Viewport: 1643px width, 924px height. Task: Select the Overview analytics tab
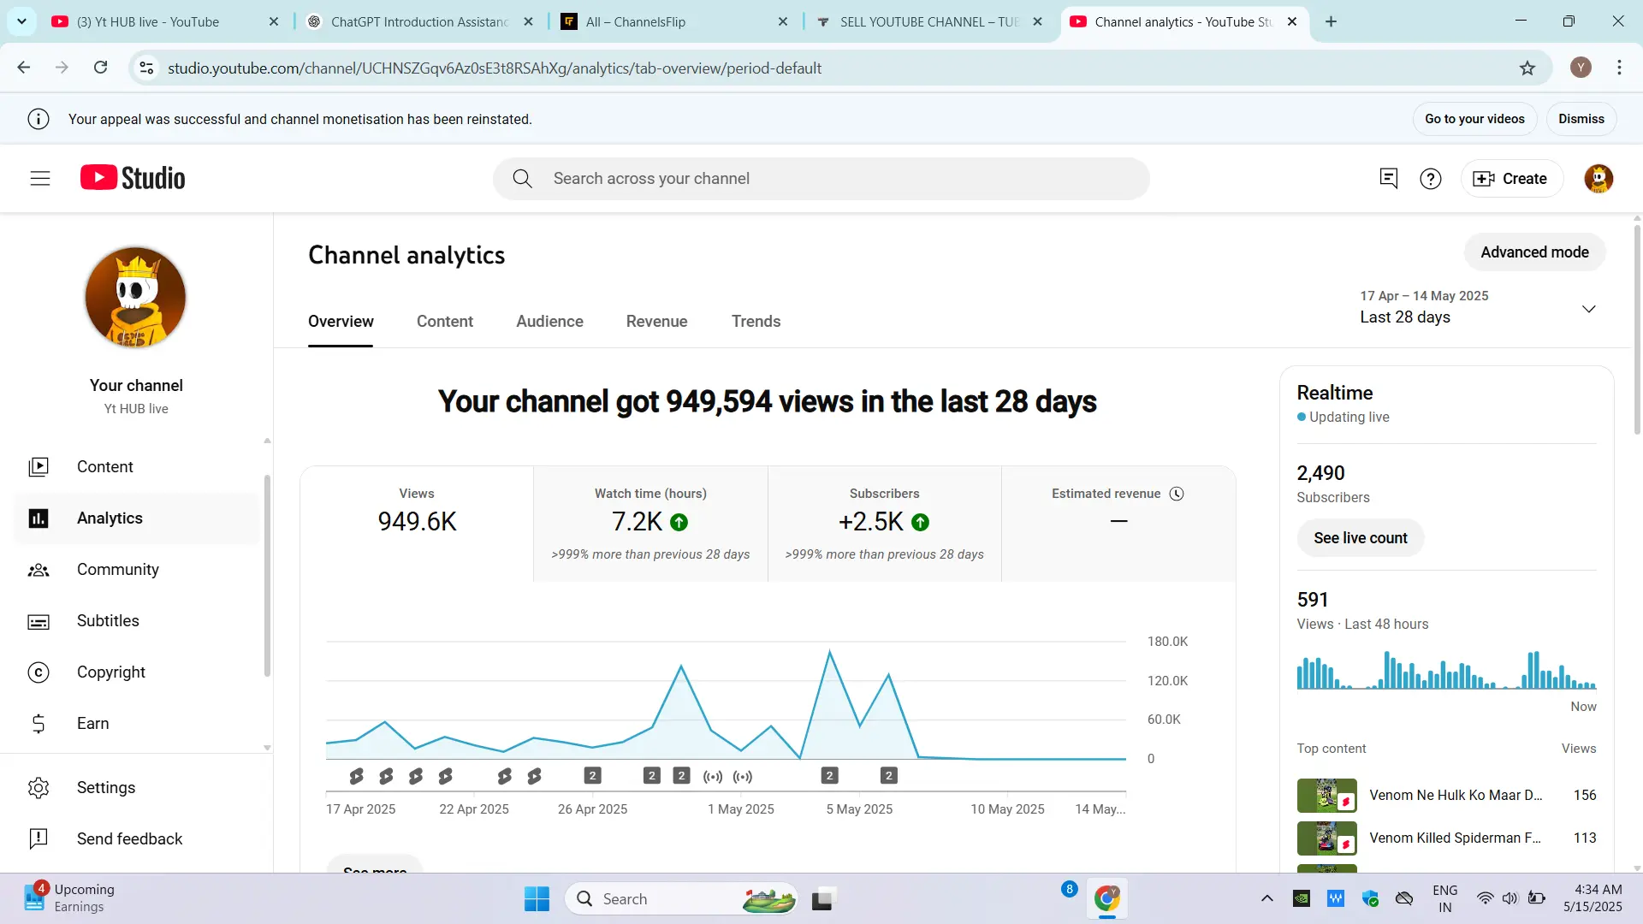click(x=341, y=322)
